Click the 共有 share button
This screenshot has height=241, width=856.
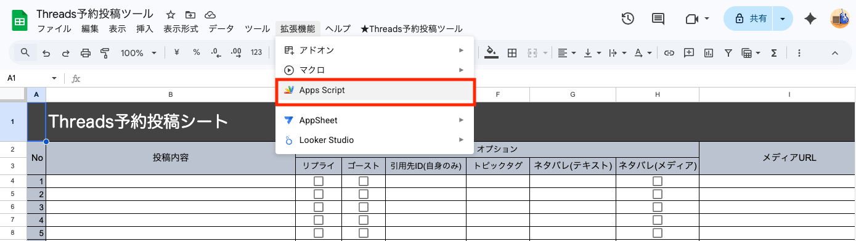pyautogui.click(x=749, y=19)
